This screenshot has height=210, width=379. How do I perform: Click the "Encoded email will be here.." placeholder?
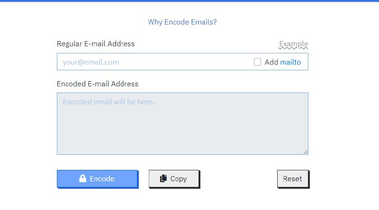109,102
